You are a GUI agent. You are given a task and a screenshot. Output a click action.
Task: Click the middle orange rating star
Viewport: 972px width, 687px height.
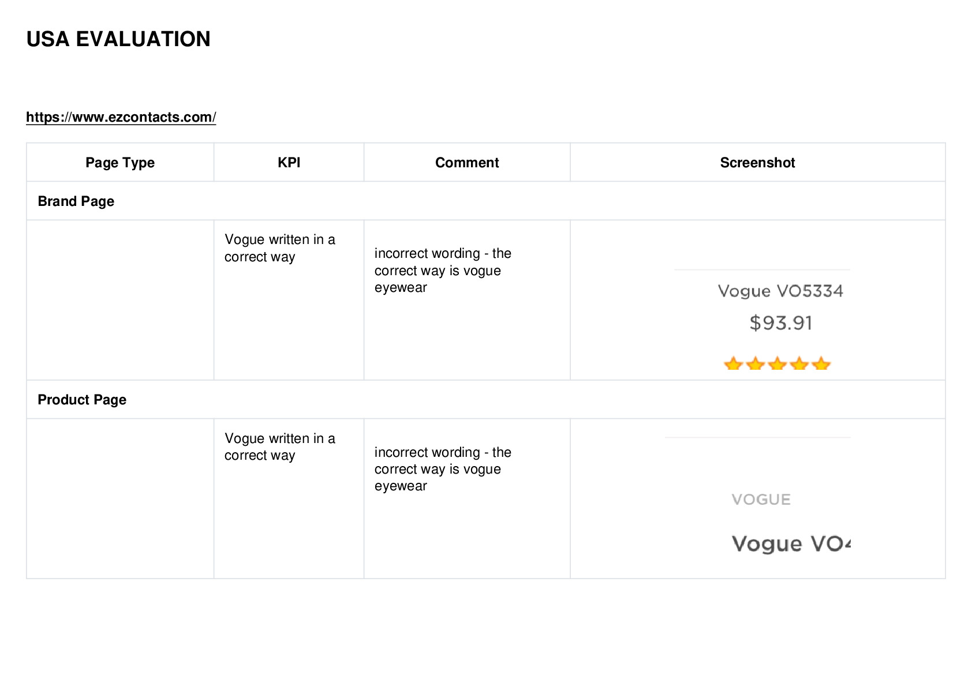pyautogui.click(x=777, y=363)
